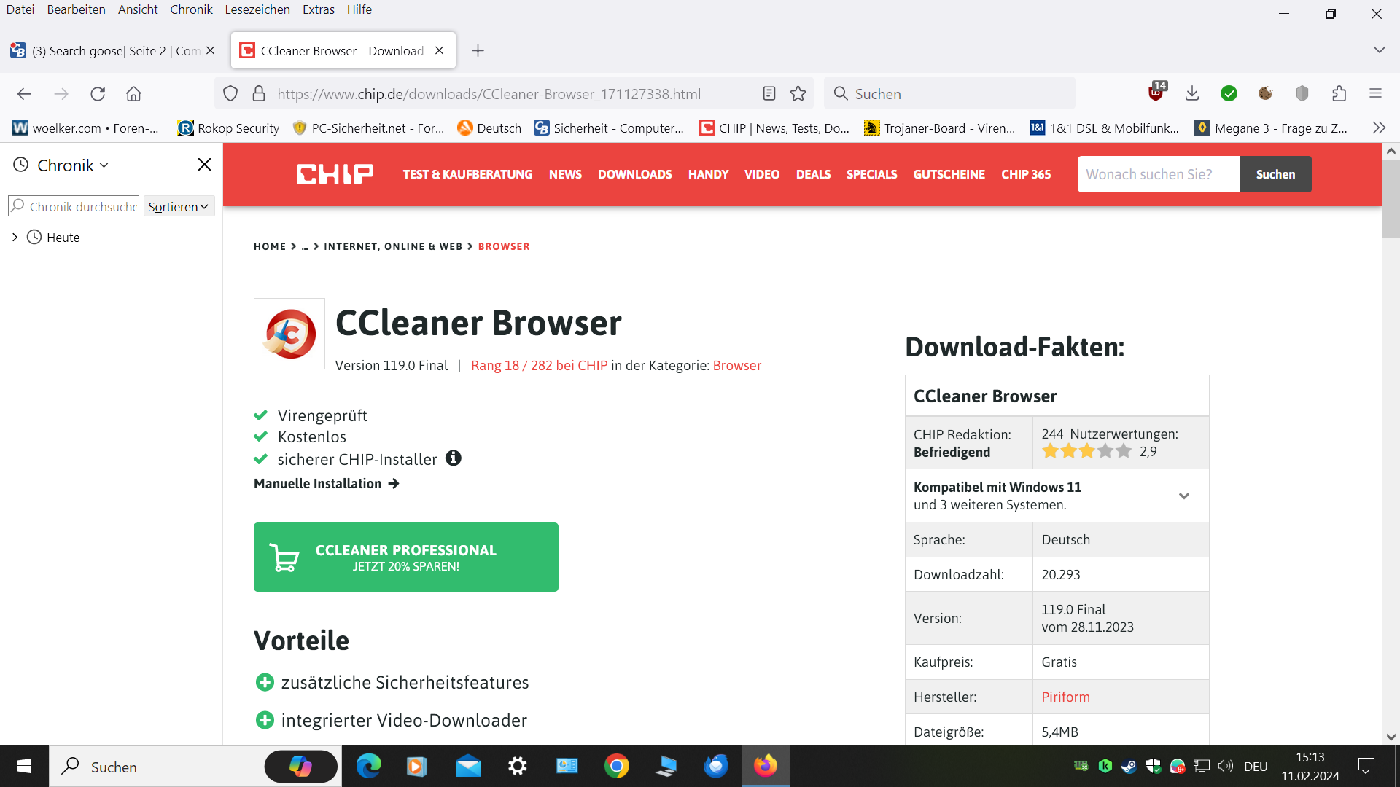Screen dimensions: 1400x787
Task: Expand the Heute history entry
Action: tap(15, 238)
